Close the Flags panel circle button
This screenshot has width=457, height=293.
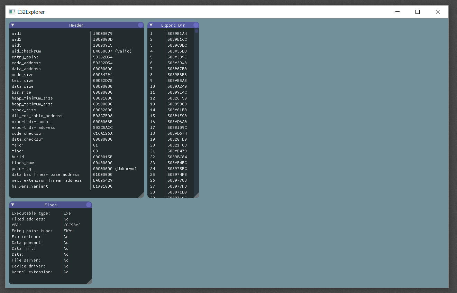(89, 205)
